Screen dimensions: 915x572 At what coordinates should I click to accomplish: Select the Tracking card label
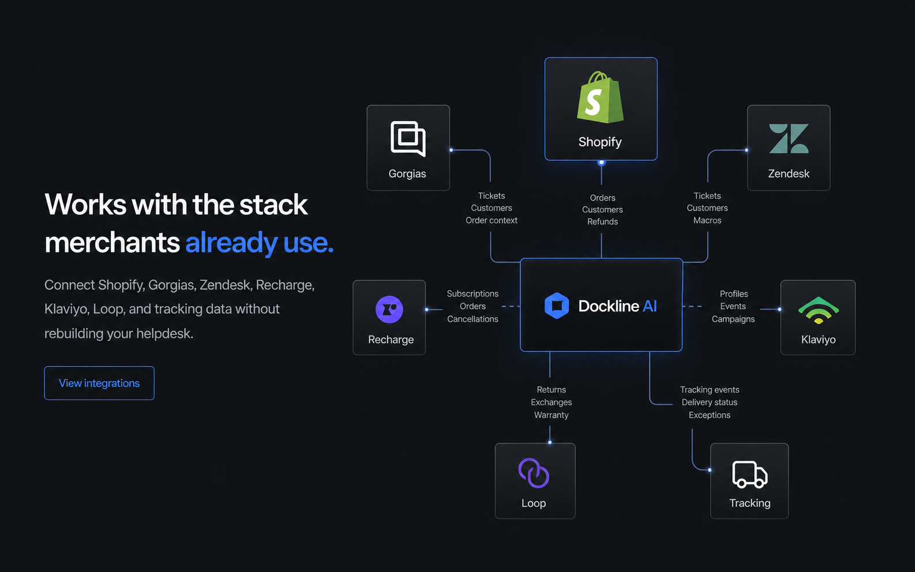[749, 503]
